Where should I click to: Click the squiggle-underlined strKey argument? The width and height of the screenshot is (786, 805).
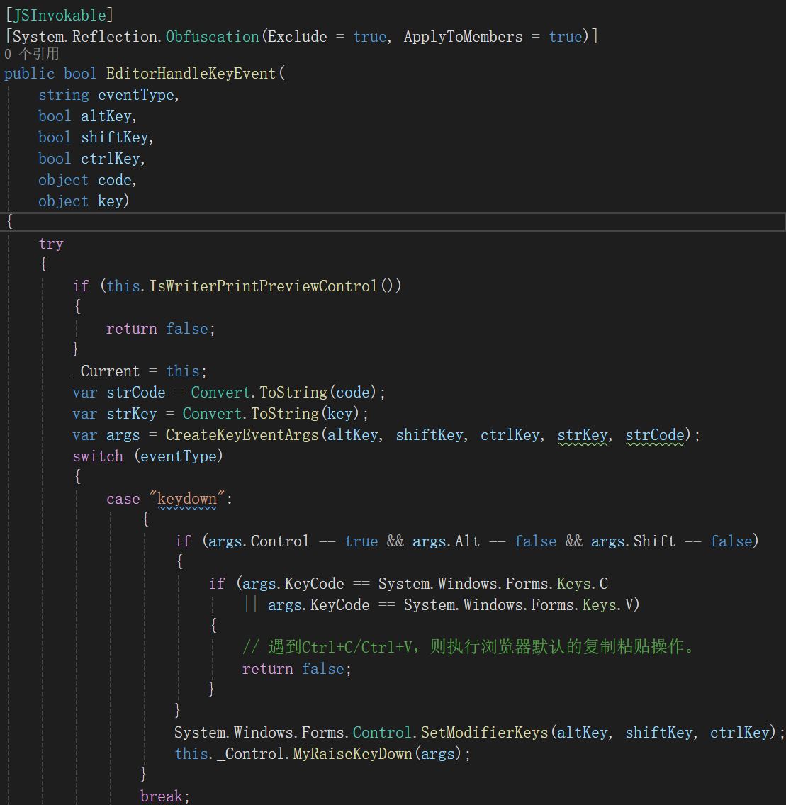[x=583, y=435]
